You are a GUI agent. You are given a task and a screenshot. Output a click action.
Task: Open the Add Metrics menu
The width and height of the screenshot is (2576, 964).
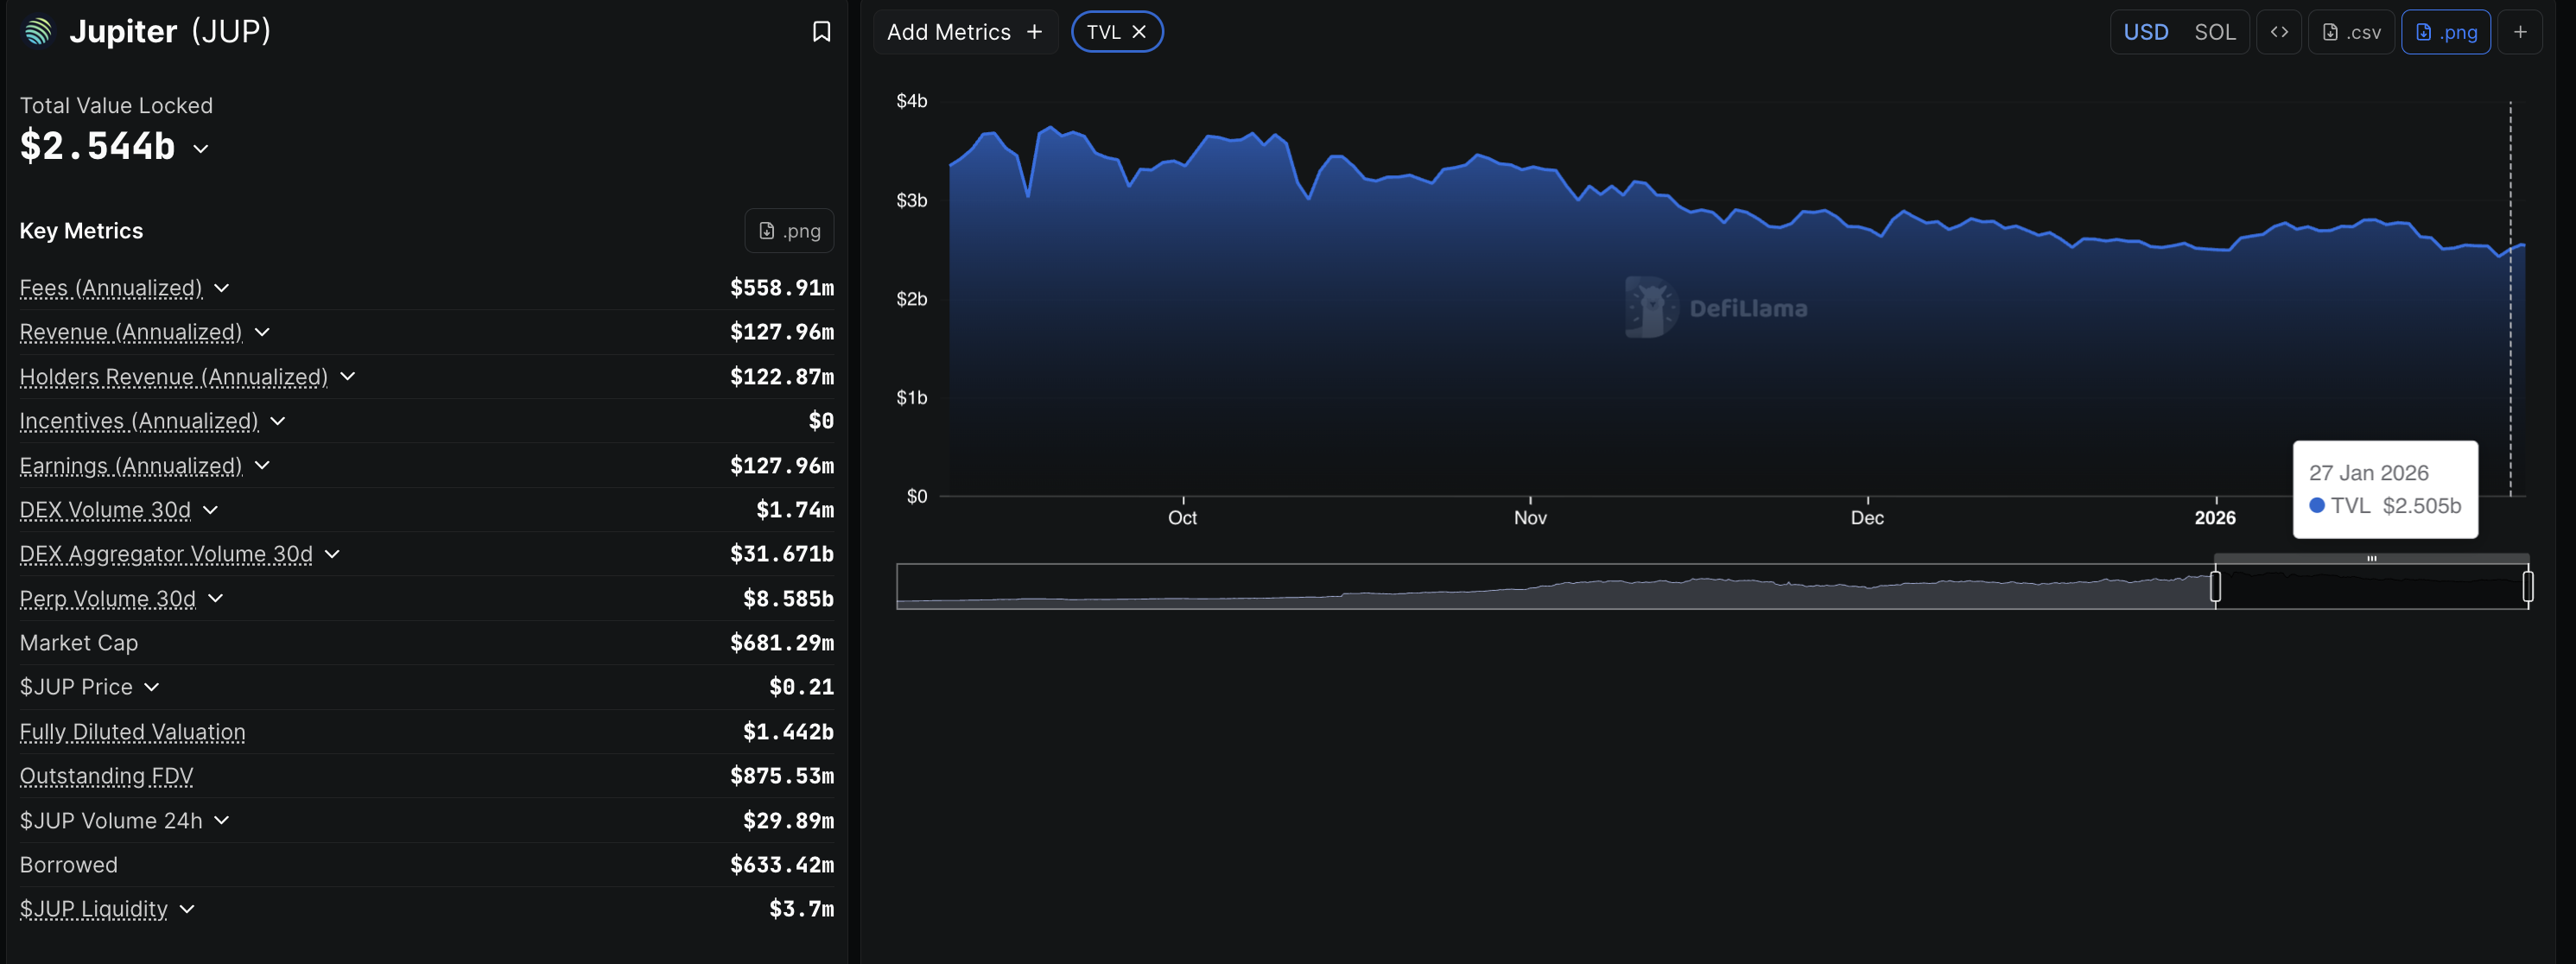pos(964,32)
